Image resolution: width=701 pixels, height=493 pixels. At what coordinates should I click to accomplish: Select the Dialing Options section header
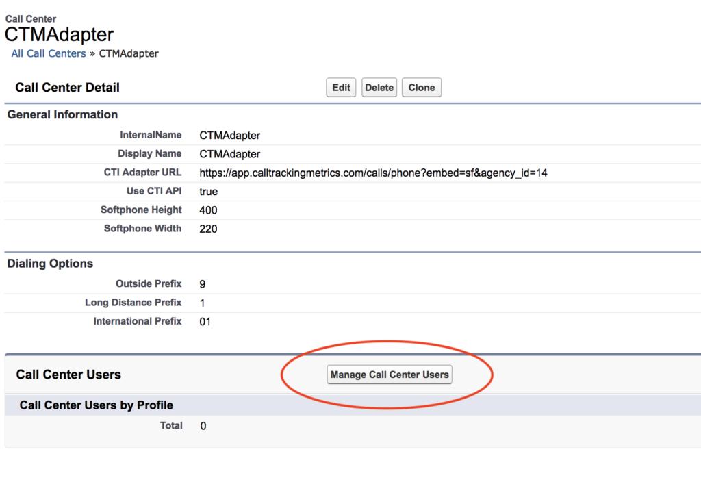tap(49, 263)
